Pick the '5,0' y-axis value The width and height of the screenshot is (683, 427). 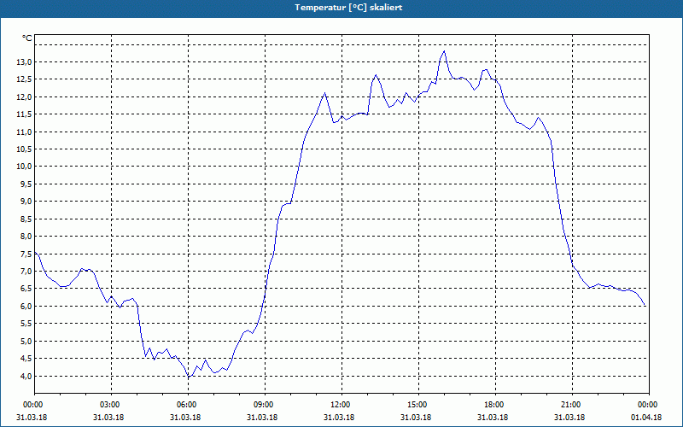click(x=26, y=341)
